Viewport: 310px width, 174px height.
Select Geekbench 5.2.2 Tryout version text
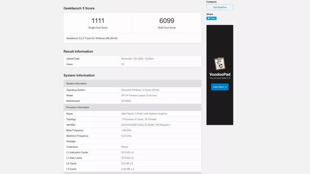click(92, 38)
